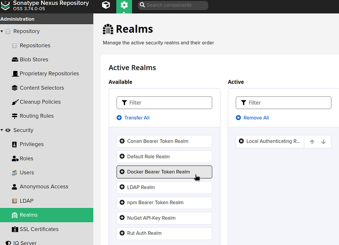Click the search magnifier icon

tap(142, 5)
